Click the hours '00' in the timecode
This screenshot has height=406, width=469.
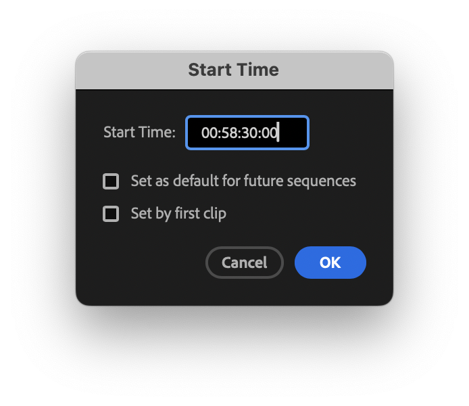tap(208, 133)
